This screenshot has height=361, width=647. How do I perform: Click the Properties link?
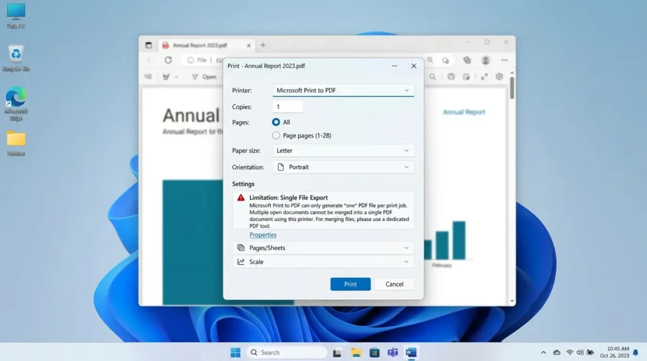tap(263, 235)
